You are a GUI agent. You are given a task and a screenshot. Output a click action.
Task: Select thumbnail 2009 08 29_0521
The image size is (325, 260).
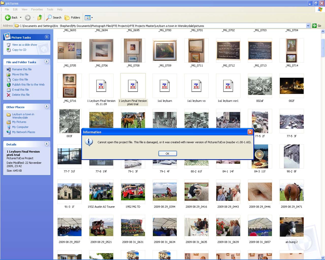(101, 227)
